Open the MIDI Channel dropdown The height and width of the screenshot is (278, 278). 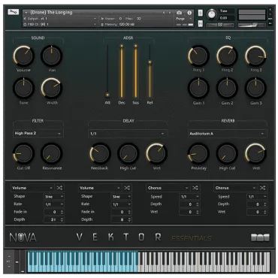[60, 25]
